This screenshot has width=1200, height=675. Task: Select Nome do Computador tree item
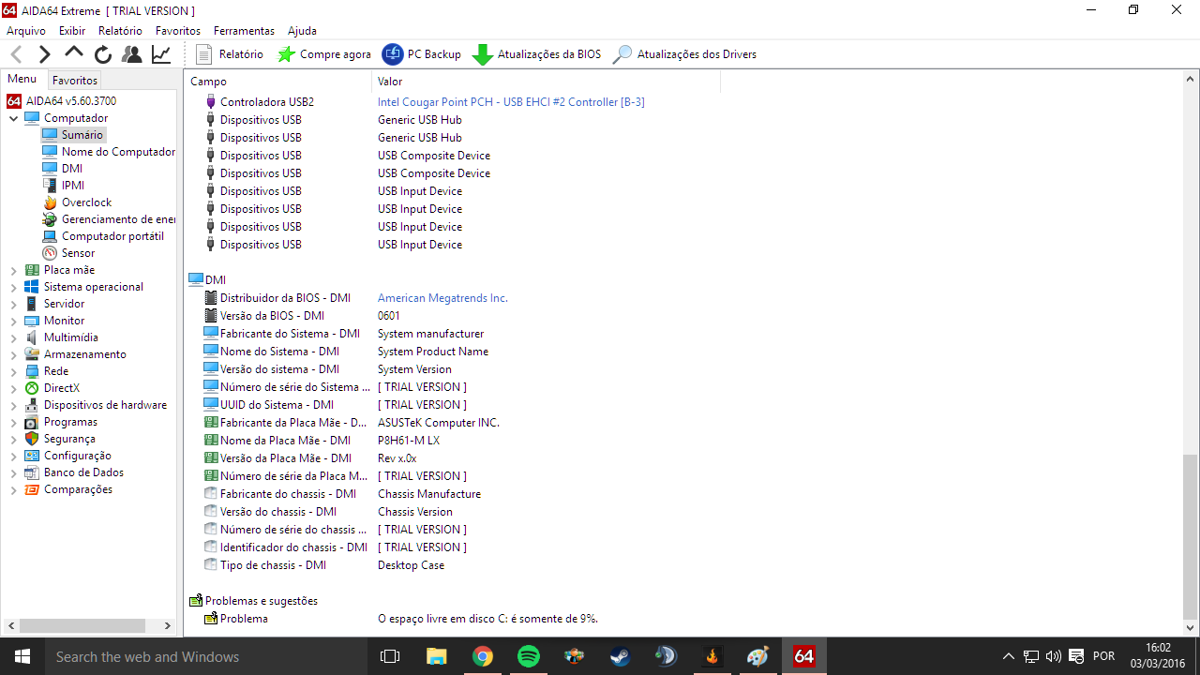coord(109,152)
